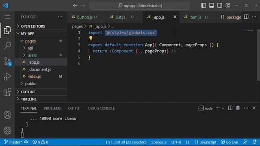Change indentation via Spaces: 2

coord(159,142)
